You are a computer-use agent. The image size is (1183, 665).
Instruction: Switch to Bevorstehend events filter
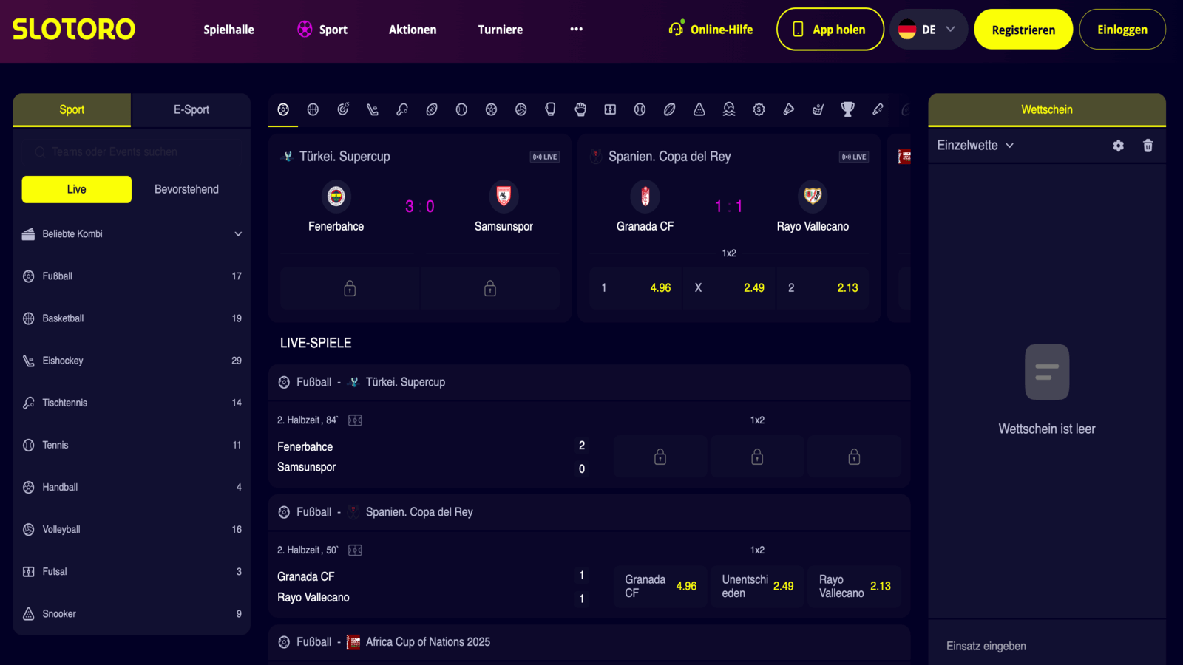point(186,189)
